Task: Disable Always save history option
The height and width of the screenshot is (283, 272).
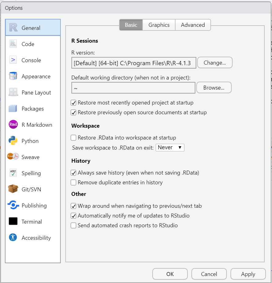Action: [x=73, y=173]
